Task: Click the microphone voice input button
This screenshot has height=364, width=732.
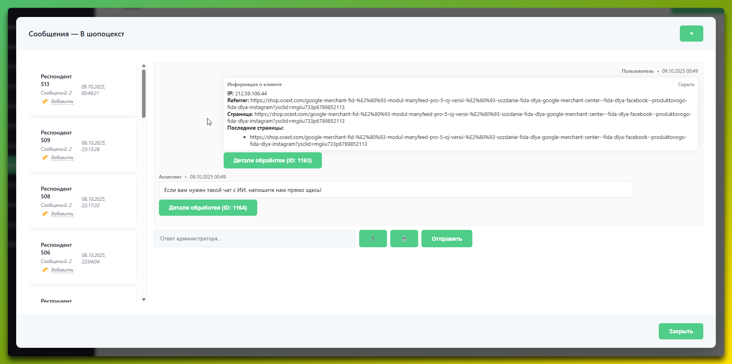Action: [x=404, y=239]
